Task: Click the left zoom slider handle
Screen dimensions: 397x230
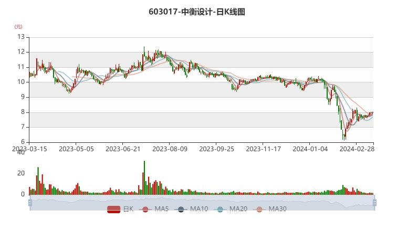Action: tap(30, 203)
